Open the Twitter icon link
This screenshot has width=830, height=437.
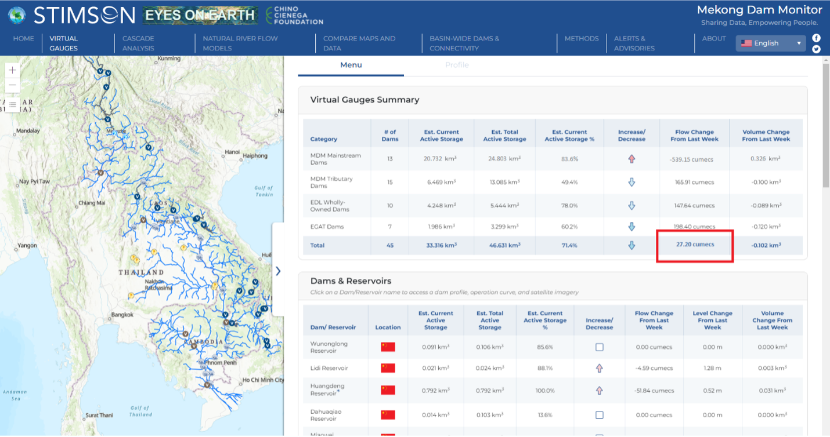point(816,49)
